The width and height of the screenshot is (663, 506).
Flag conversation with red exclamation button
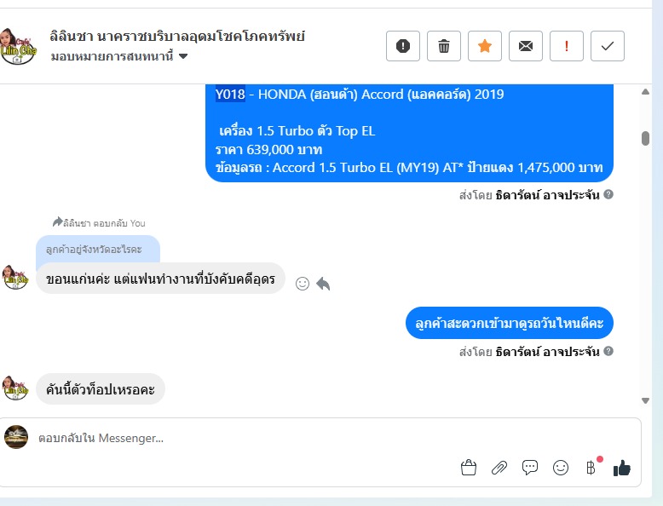[x=567, y=46]
